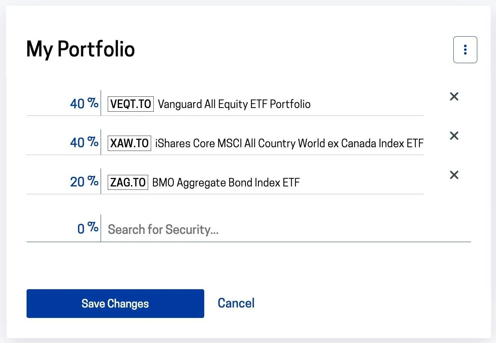Screen dimensions: 496x343
Task: Select the iShares Core MSCI All Country name
Action: pos(289,143)
